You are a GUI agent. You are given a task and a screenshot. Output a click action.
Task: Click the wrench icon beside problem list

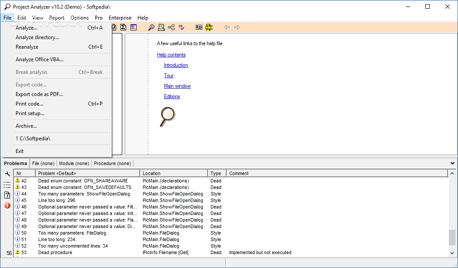7,174
